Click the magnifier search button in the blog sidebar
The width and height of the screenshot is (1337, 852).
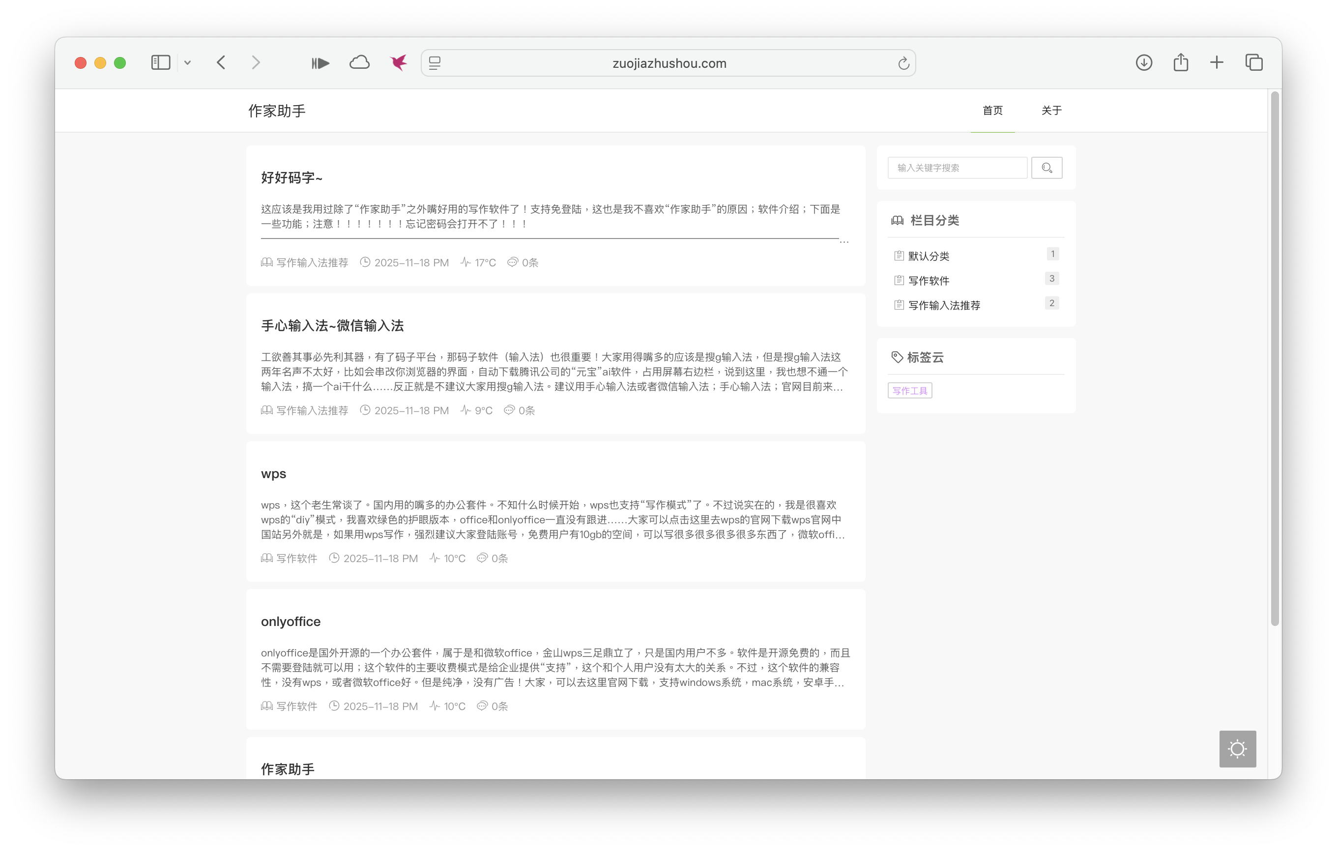(1046, 168)
